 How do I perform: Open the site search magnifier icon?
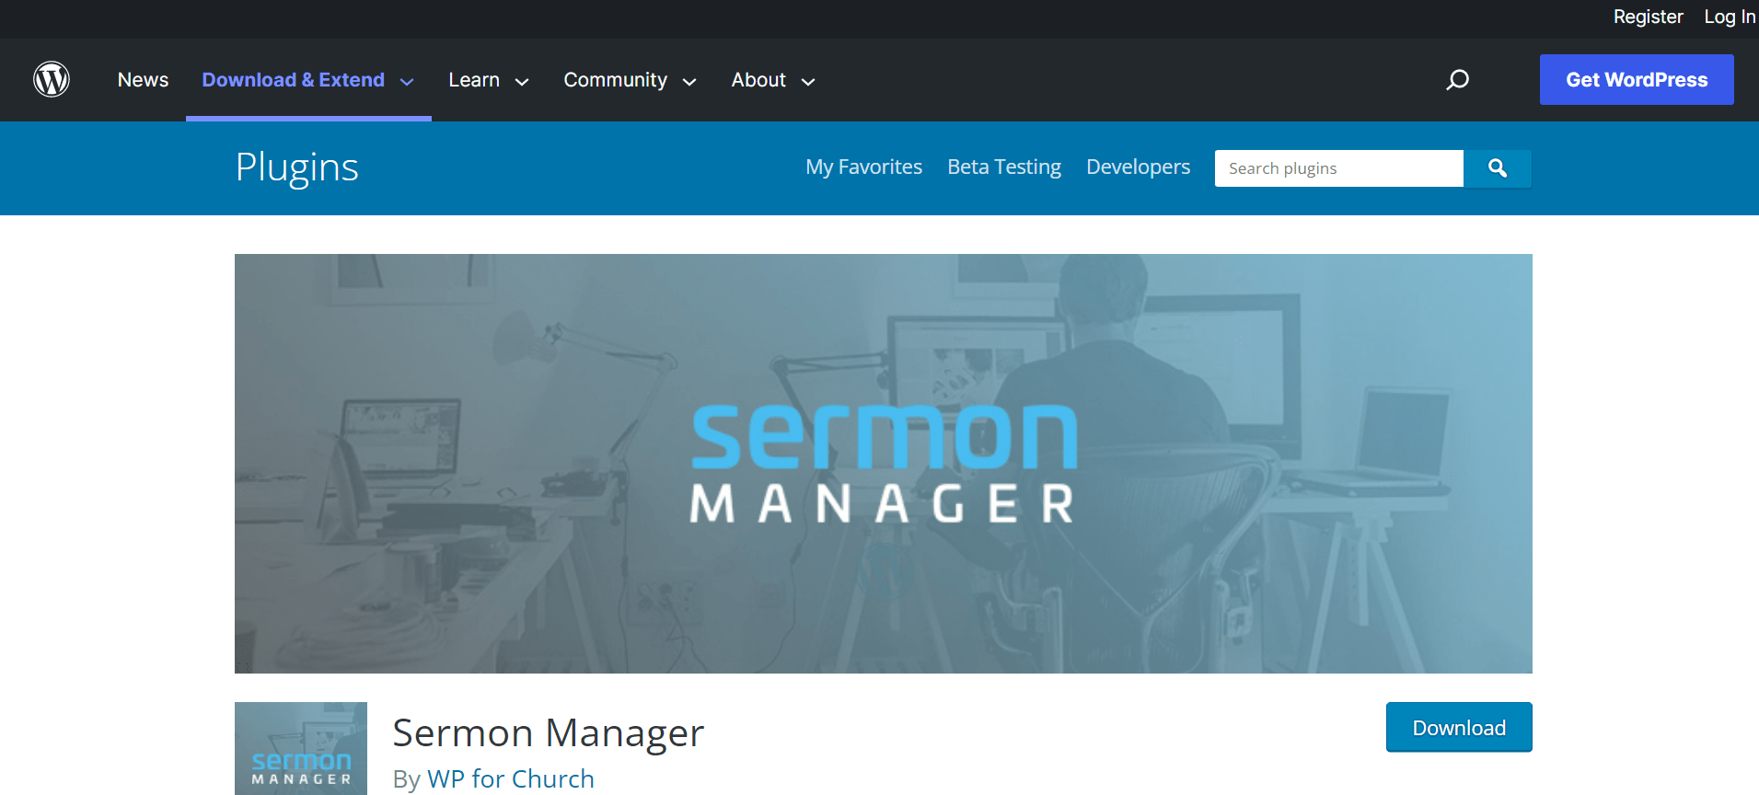click(1457, 80)
